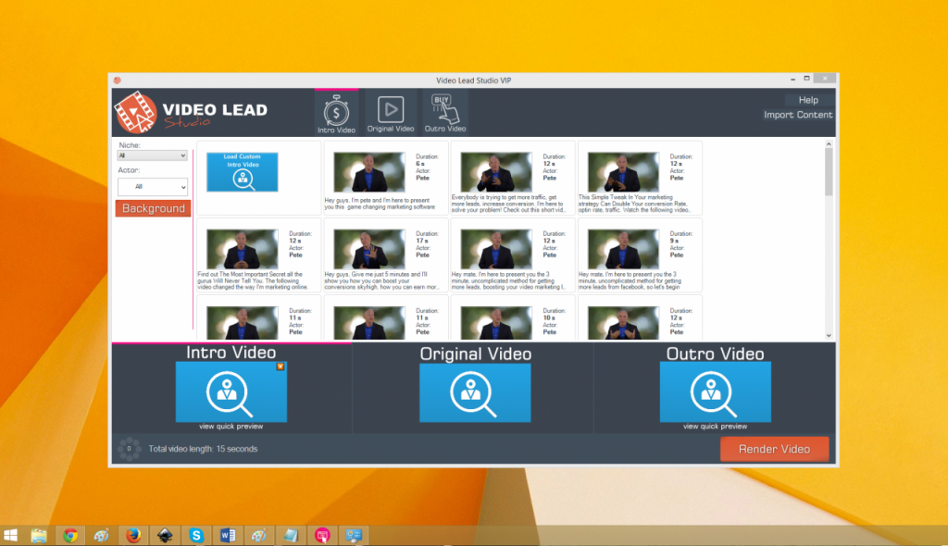Expand the Actor dropdown
The image size is (948, 546).
(153, 186)
